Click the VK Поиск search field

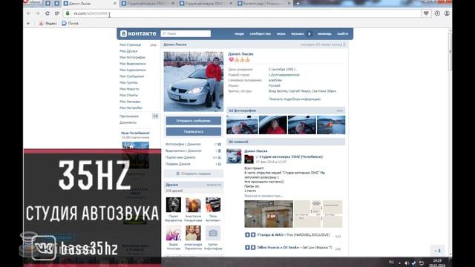[186, 33]
